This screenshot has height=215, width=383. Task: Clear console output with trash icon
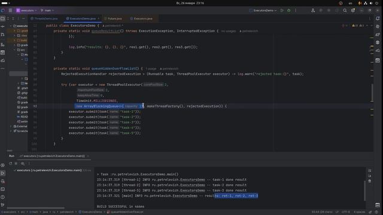coord(370,181)
